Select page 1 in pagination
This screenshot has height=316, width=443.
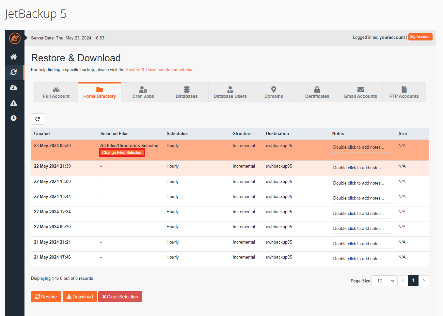coord(413,280)
